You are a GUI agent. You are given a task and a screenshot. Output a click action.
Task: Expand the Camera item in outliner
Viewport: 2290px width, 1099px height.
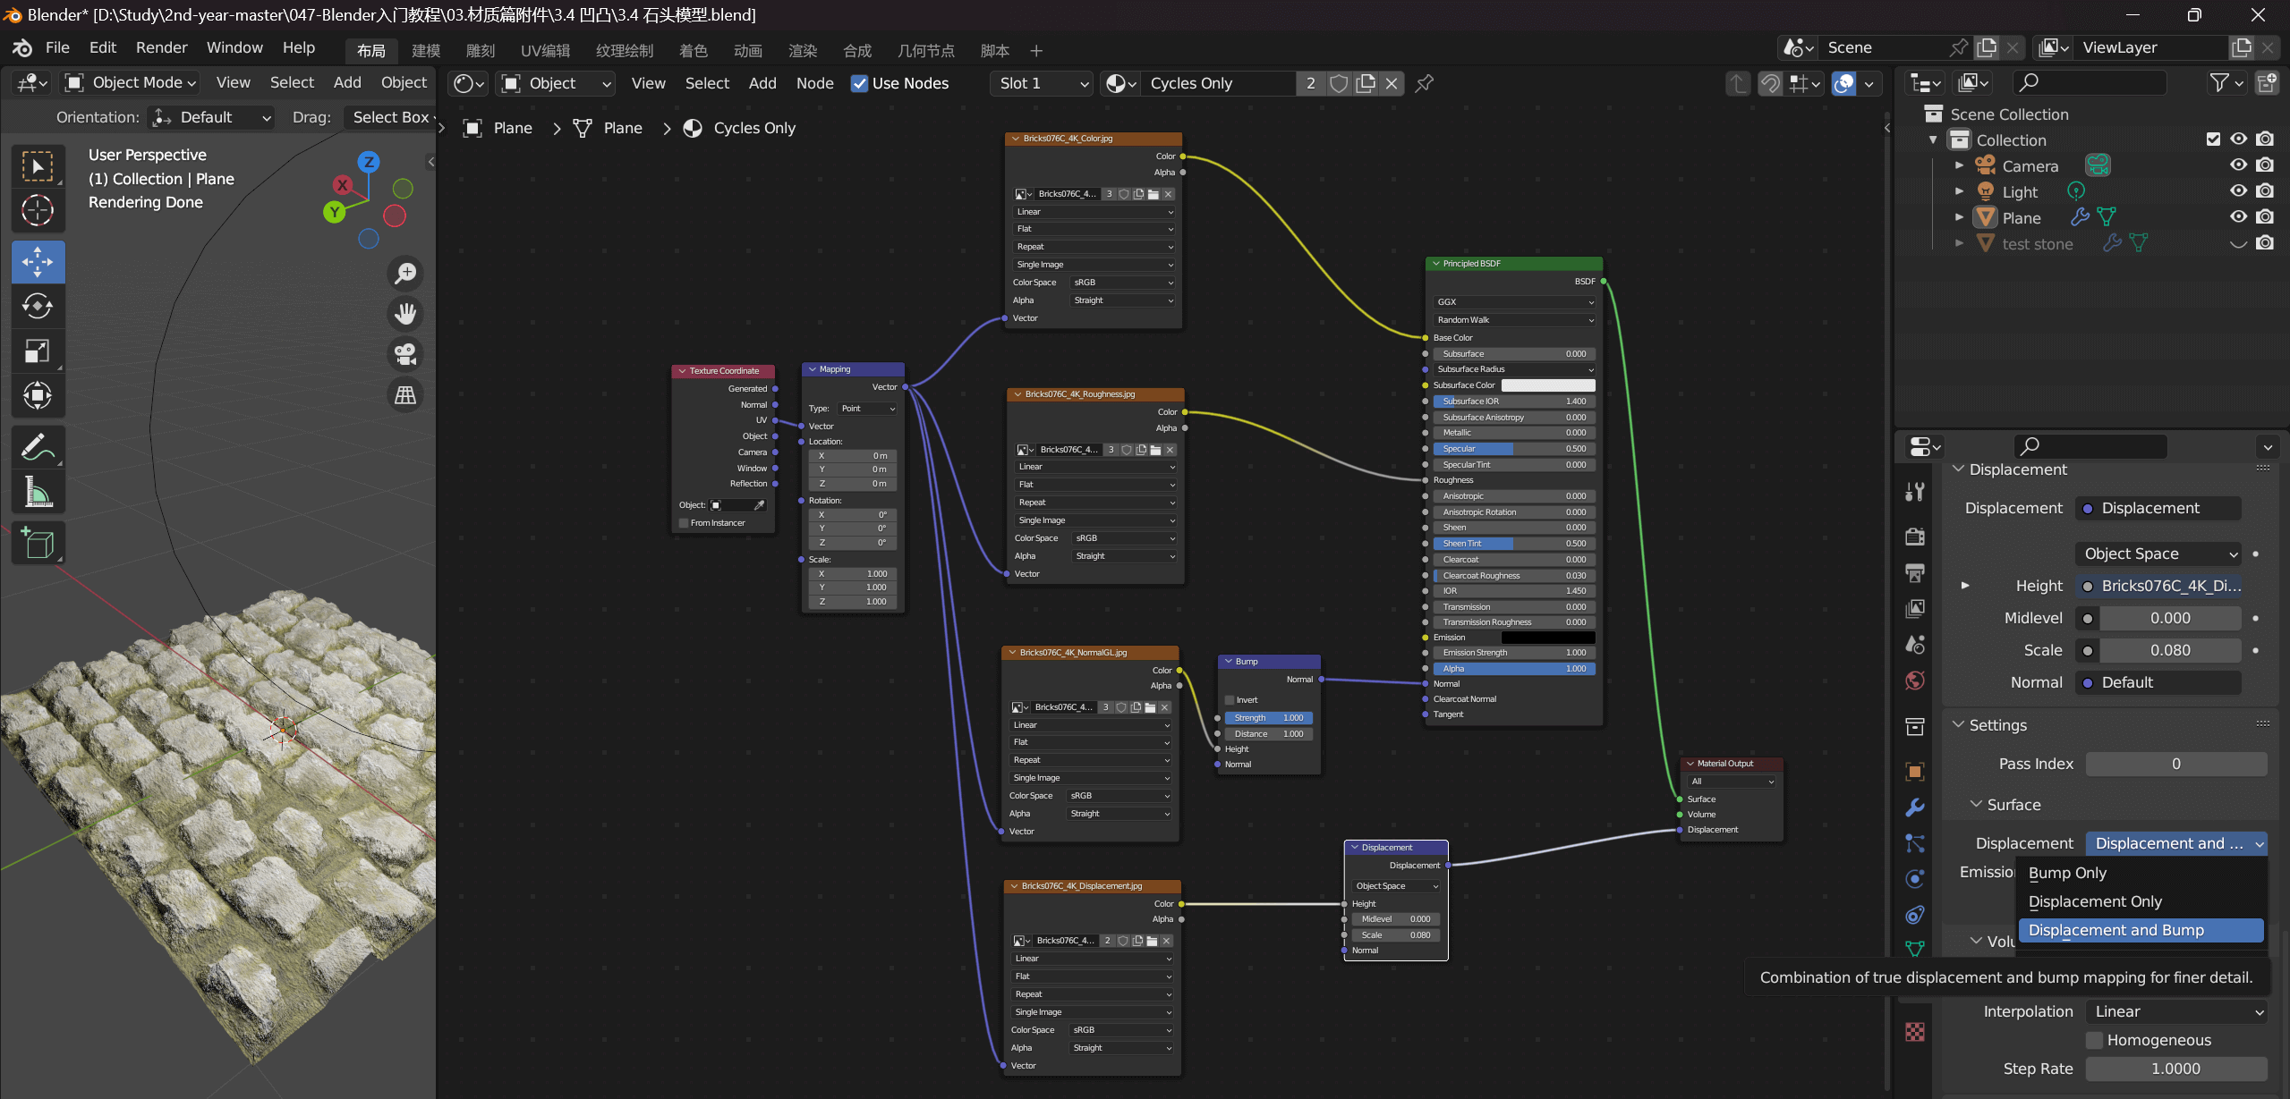click(1959, 165)
